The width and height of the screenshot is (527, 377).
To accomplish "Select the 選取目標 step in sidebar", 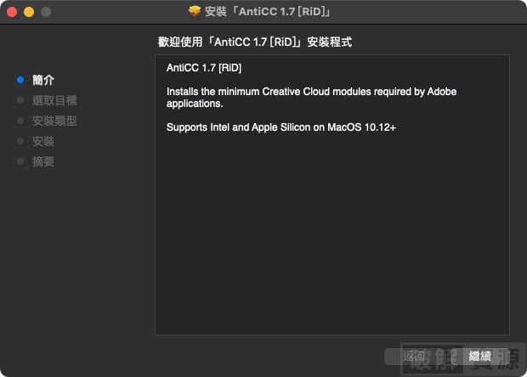I will [54, 100].
